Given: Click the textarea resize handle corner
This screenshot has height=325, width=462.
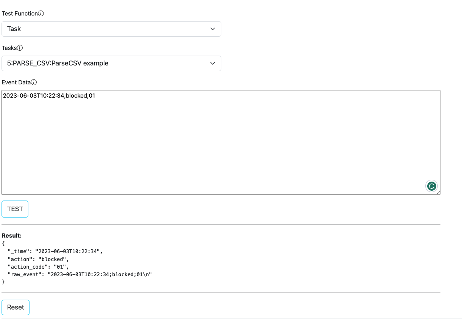Looking at the screenshot, I should [x=438, y=193].
